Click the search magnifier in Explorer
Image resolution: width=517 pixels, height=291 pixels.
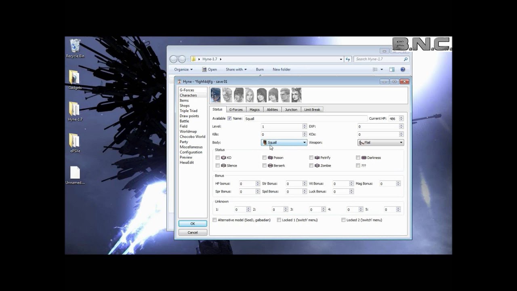pyautogui.click(x=406, y=59)
